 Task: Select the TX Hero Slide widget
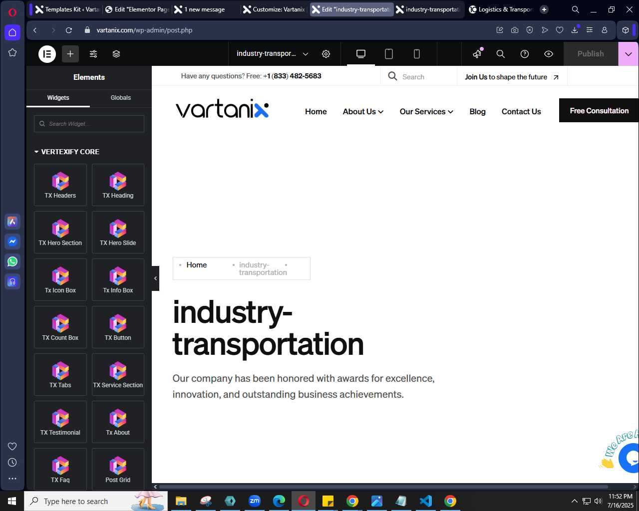point(118,233)
